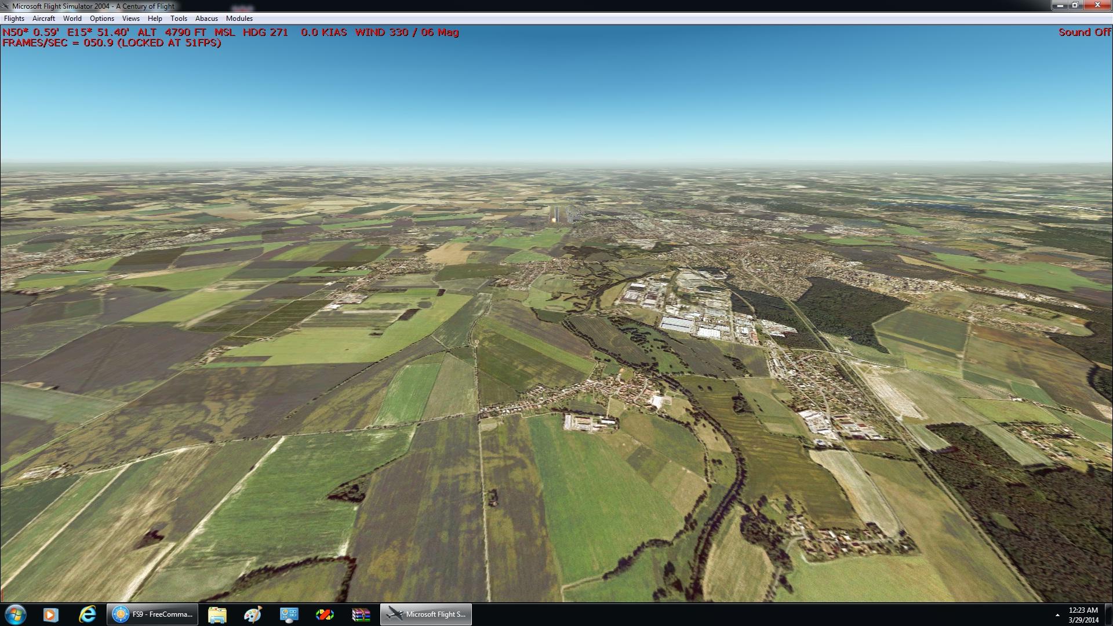Open WinRAR from the taskbar
1113x626 pixels.
click(361, 614)
